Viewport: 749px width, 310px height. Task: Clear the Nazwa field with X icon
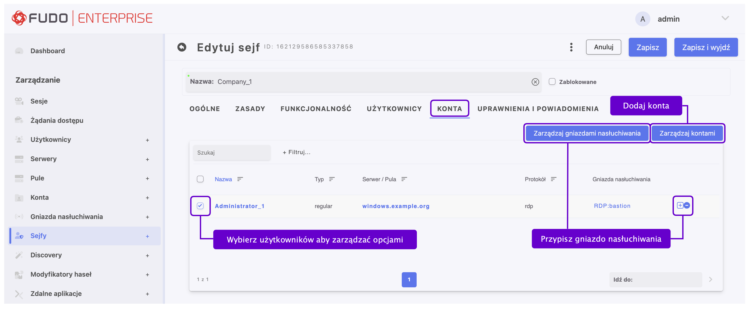535,82
